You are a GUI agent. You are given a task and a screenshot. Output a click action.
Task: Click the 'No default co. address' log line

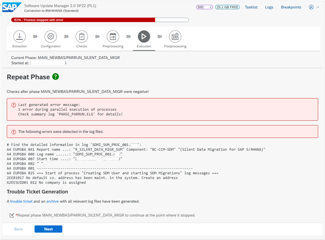(x=92, y=178)
